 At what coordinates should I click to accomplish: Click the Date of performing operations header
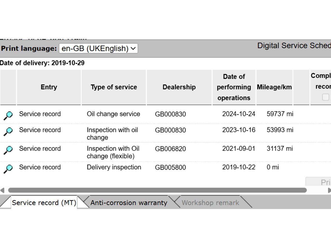[234, 87]
